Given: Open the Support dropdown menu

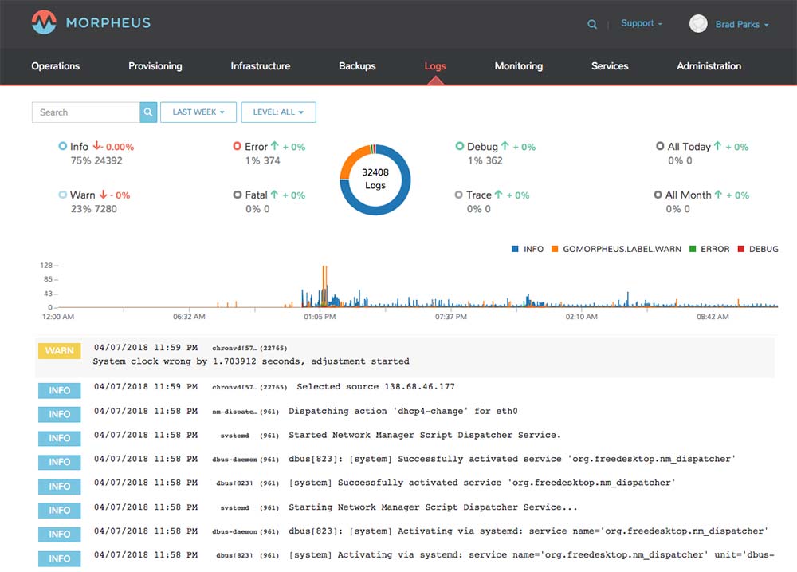Looking at the screenshot, I should click(642, 23).
